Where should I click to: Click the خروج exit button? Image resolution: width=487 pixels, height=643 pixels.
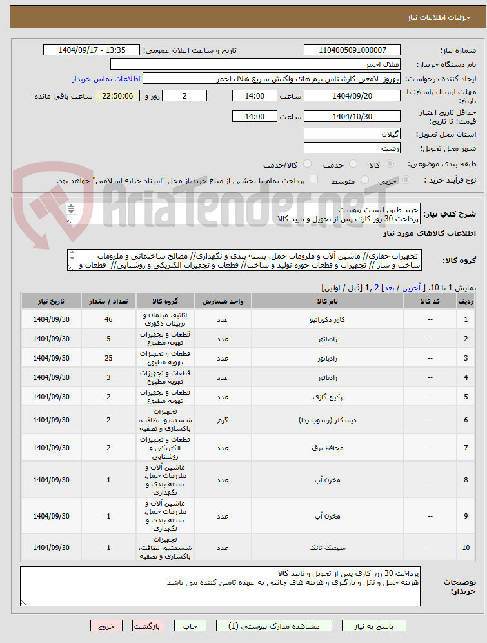pyautogui.click(x=106, y=626)
